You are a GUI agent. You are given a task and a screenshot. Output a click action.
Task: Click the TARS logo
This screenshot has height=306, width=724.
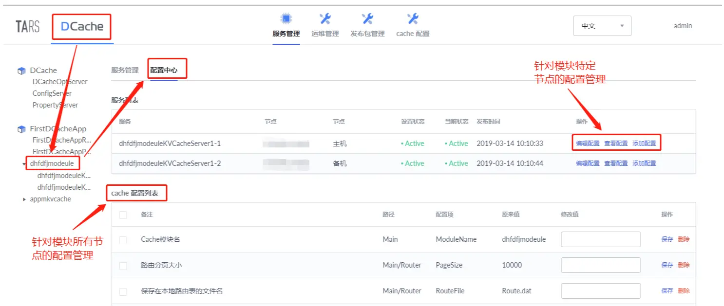tap(28, 26)
